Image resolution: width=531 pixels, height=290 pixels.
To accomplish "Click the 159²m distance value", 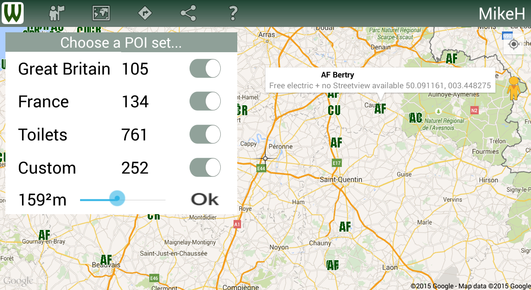I will tap(42, 200).
